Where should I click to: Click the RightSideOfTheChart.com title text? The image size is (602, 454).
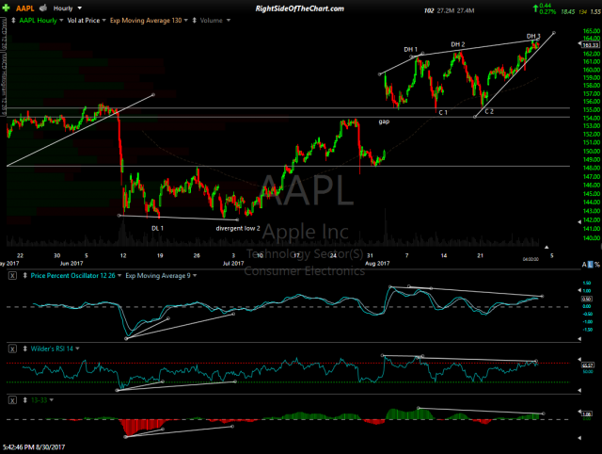300,8
